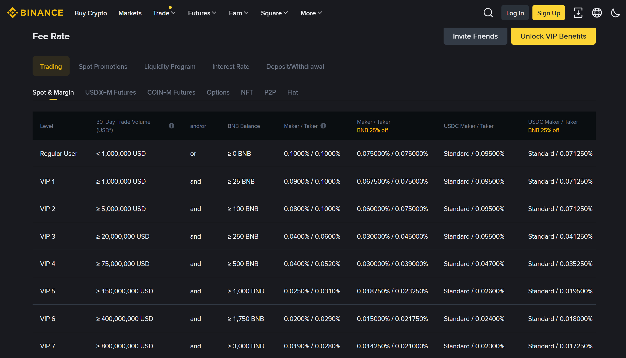Open the search icon
The width and height of the screenshot is (626, 358).
(x=488, y=13)
